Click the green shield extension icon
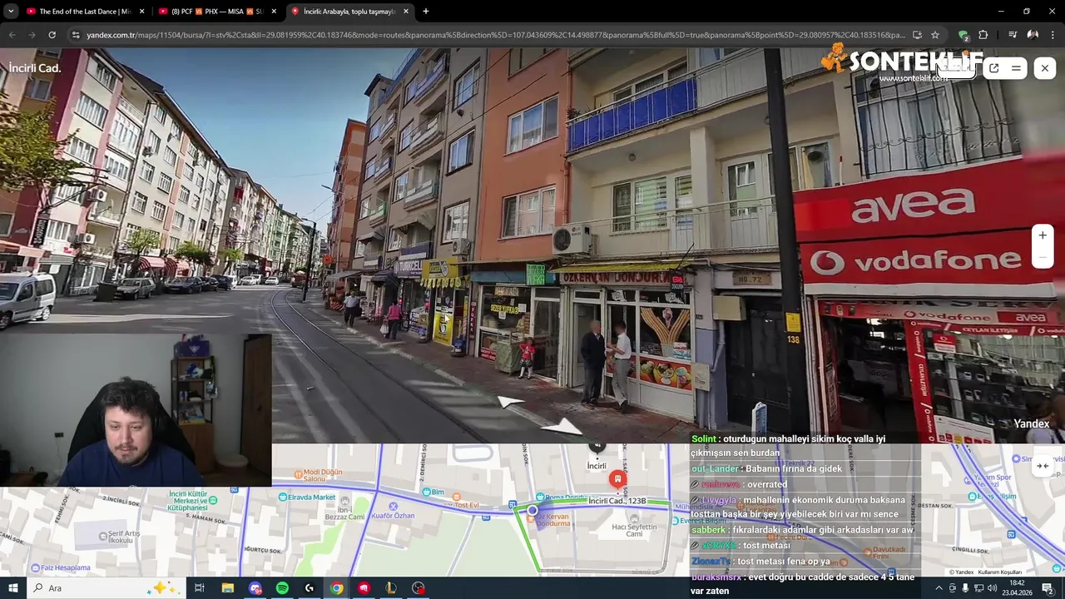The image size is (1065, 599). coord(963,35)
